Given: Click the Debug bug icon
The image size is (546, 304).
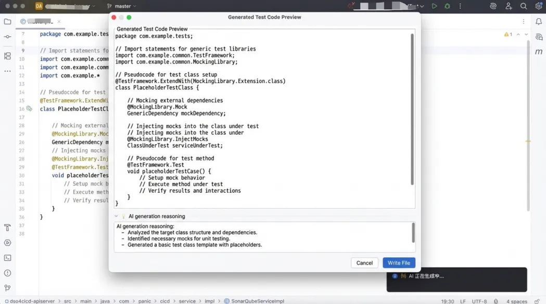Looking at the screenshot, I should pyautogui.click(x=447, y=6).
